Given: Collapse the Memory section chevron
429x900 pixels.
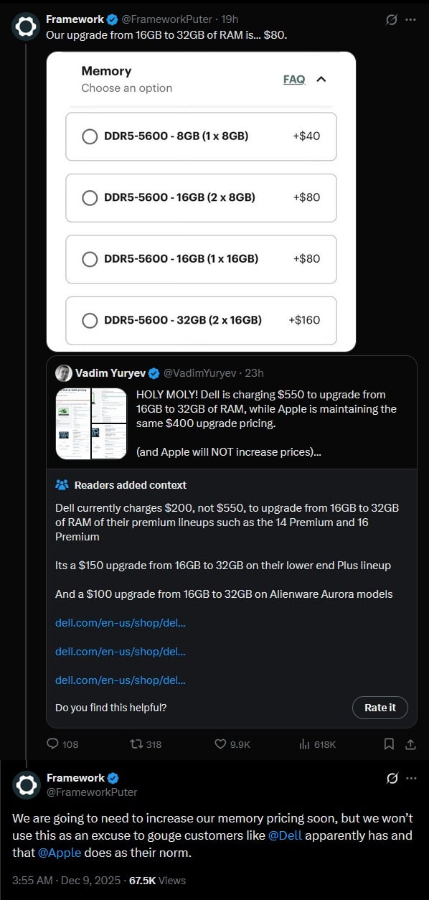Looking at the screenshot, I should (x=321, y=79).
